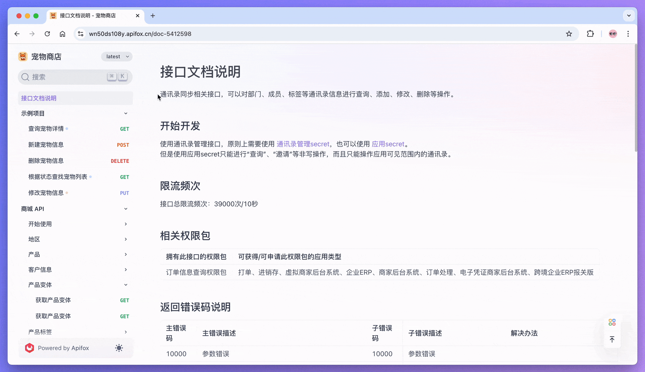Open the browser extensions puzzle icon
This screenshot has height=372, width=645.
pos(590,34)
